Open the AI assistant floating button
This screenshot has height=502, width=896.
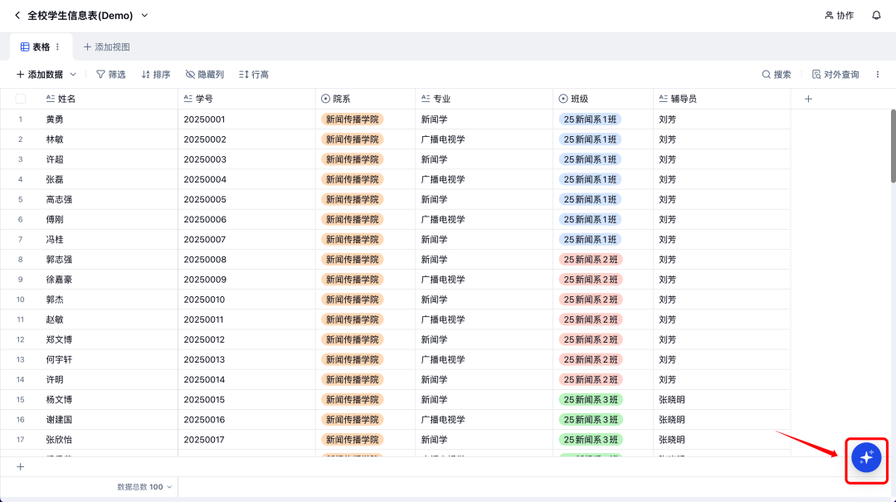tap(866, 457)
